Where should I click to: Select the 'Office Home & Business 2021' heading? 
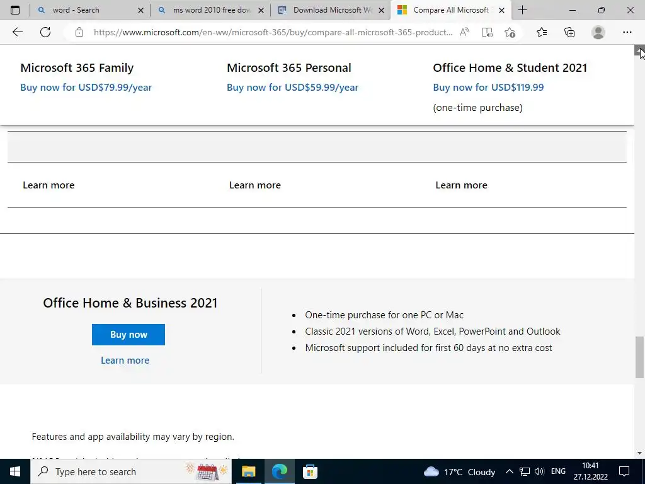(x=130, y=303)
